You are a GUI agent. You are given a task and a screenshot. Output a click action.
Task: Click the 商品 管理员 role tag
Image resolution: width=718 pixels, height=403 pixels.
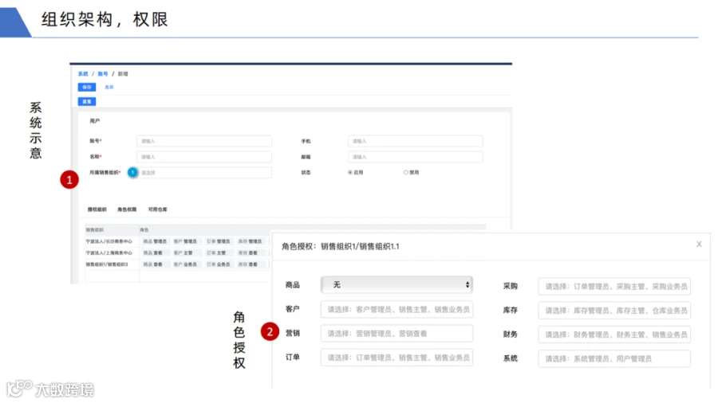point(155,241)
